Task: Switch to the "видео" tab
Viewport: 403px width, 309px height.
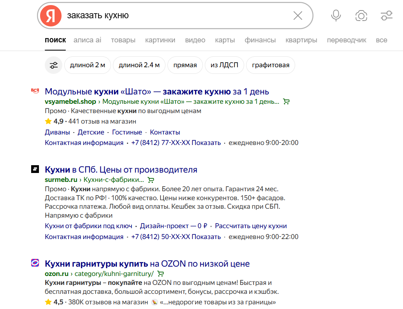Action: pos(195,40)
